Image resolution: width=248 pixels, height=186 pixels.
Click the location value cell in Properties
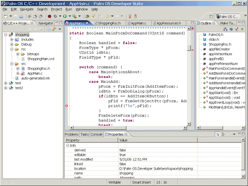(158, 169)
